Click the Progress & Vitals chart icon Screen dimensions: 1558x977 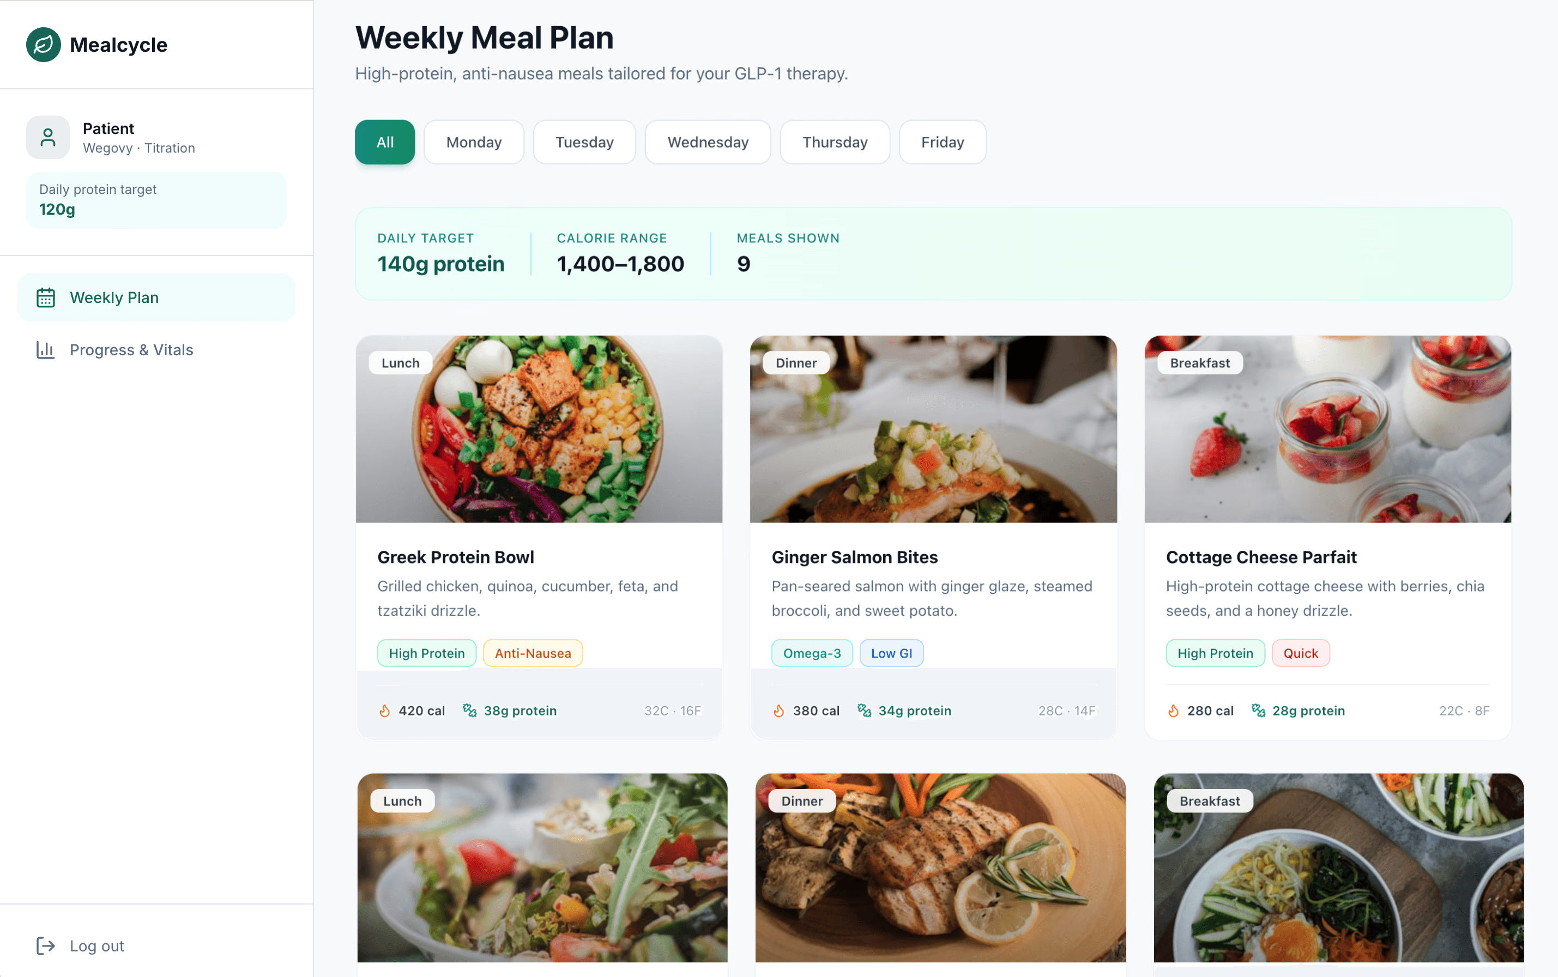(x=46, y=350)
